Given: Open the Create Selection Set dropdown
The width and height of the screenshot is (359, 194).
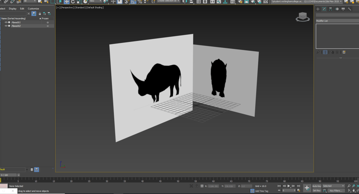Looking at the screenshot, I should 168,1.
